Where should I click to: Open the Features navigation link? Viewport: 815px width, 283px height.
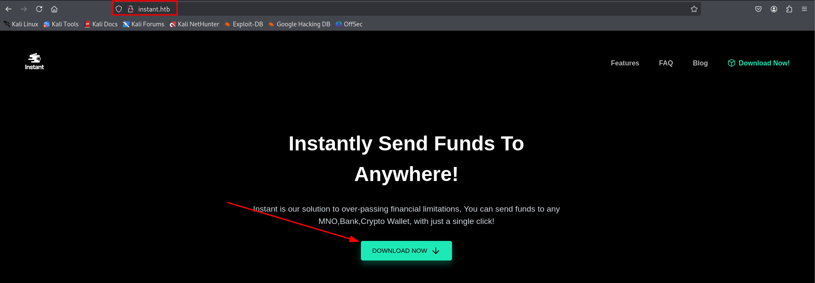tap(625, 63)
